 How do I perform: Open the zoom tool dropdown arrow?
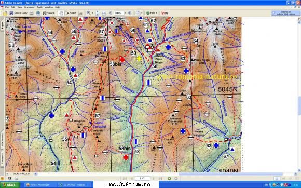coord(92,13)
